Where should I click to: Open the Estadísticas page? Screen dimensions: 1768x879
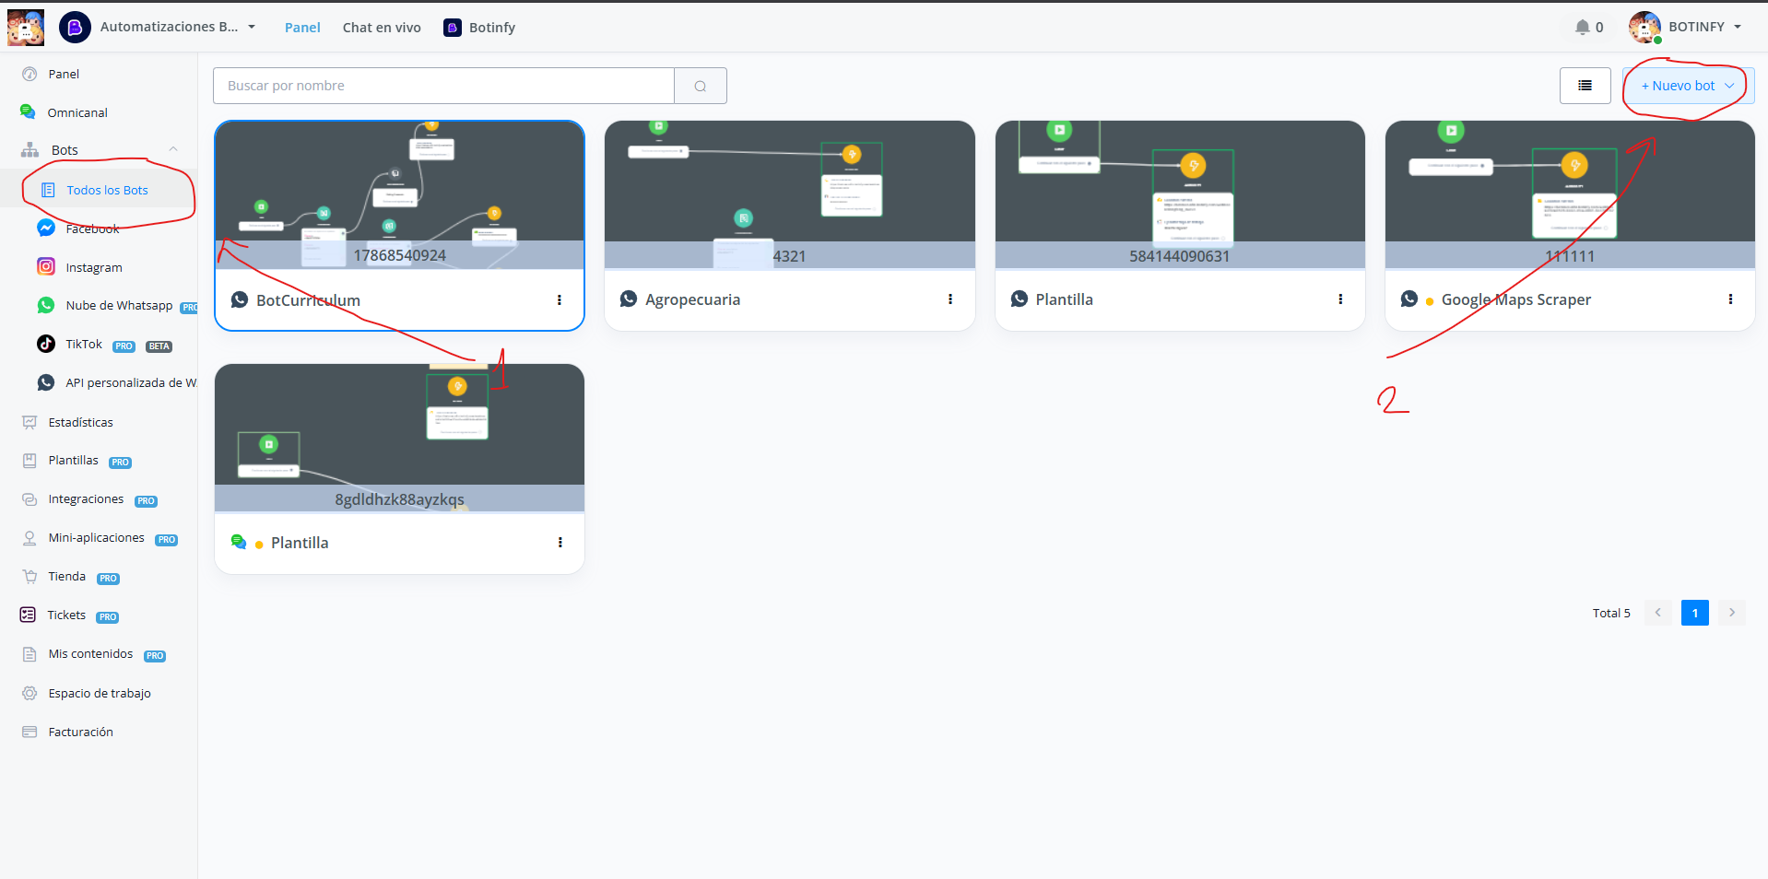[x=81, y=422]
